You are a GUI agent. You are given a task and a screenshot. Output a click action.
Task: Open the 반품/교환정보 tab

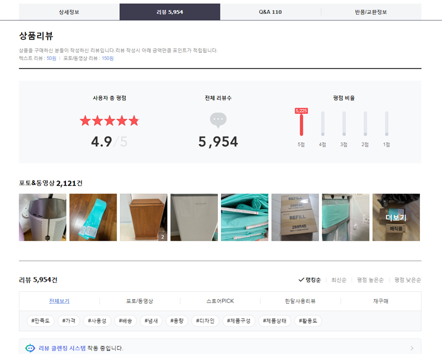(x=371, y=12)
